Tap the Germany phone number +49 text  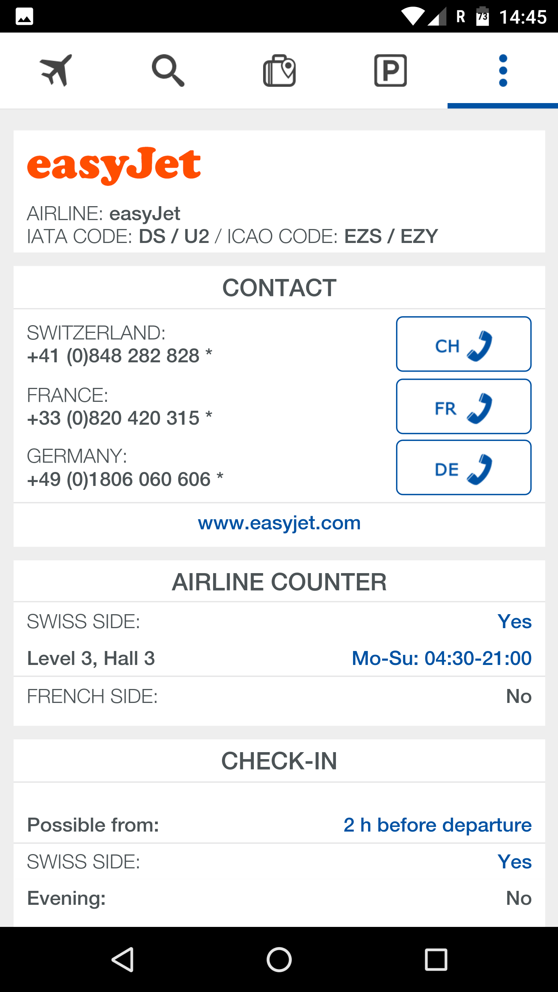(x=125, y=479)
